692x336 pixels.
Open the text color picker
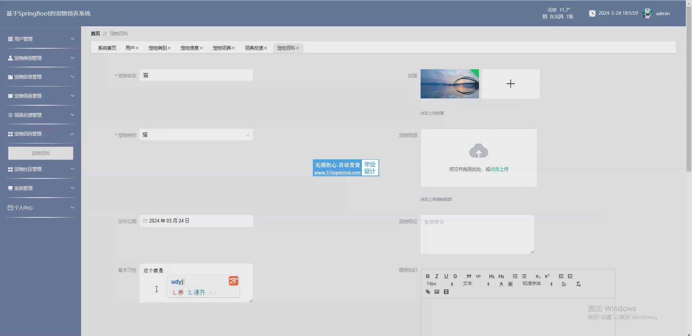coord(501,284)
